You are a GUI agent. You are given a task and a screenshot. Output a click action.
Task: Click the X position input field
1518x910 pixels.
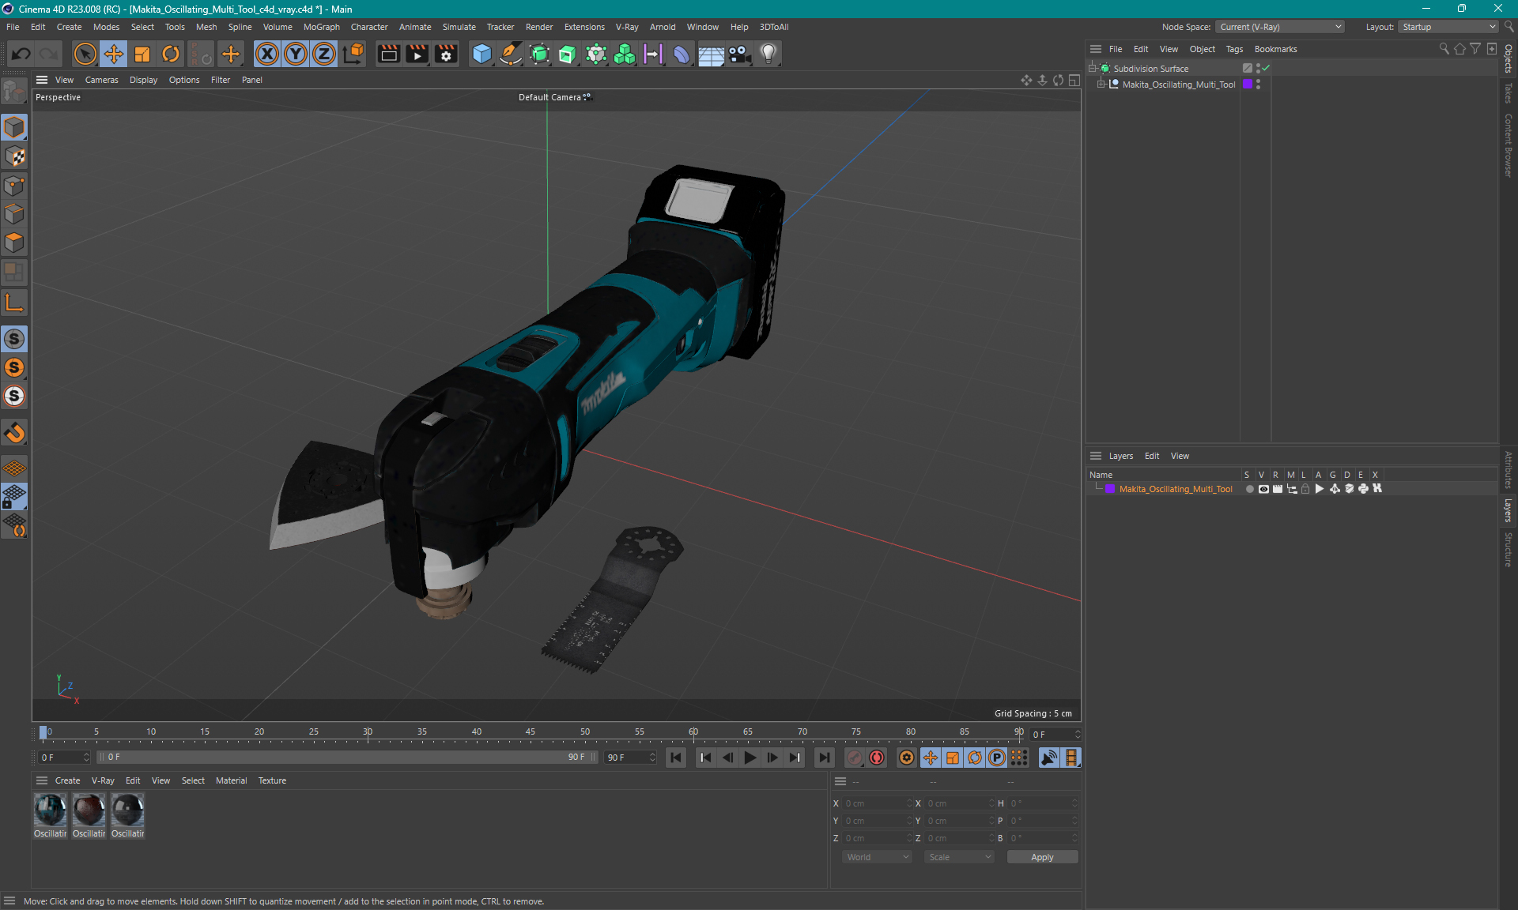(x=876, y=803)
